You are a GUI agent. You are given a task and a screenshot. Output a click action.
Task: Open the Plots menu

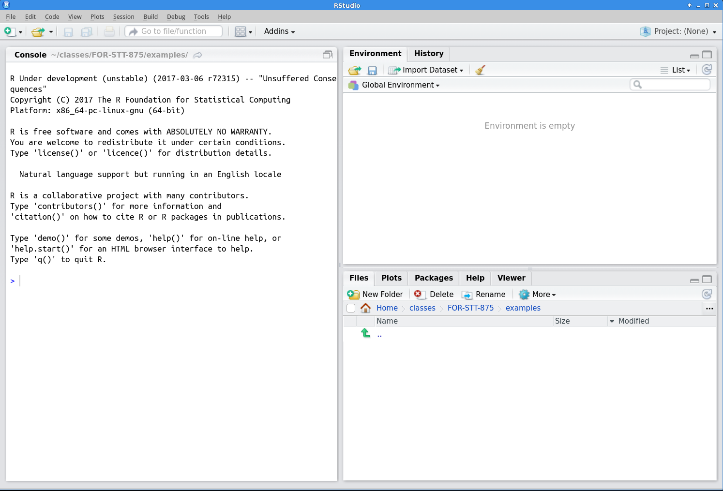click(x=97, y=16)
